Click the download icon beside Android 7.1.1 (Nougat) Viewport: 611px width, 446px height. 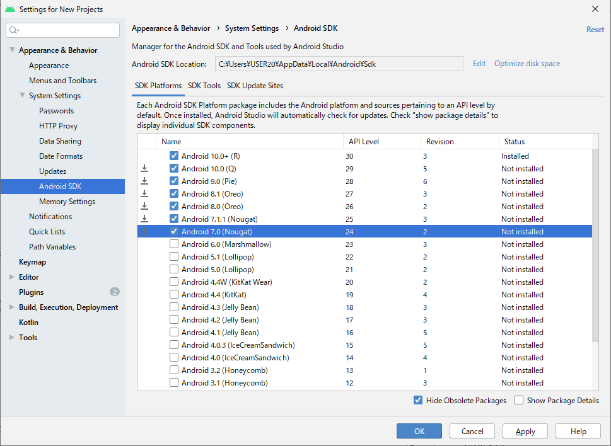[x=144, y=219]
